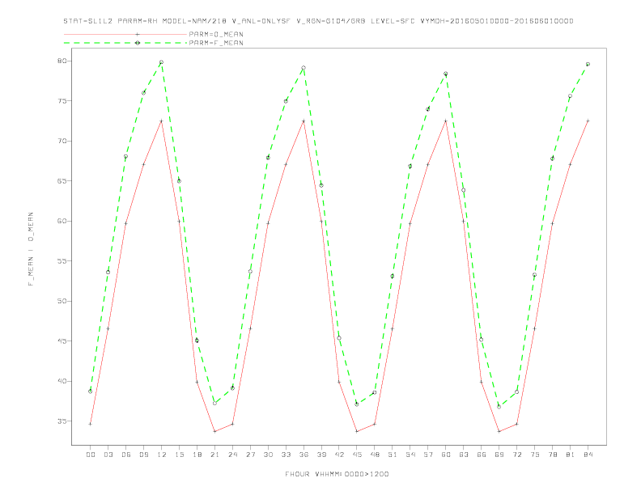Screen dimensions: 641x495
Task: Click the x-axis title FHOUR VHHMM: 0000>1200
Action: pyautogui.click(x=337, y=474)
